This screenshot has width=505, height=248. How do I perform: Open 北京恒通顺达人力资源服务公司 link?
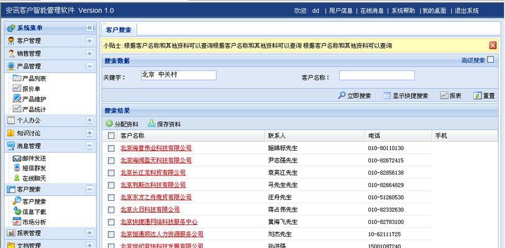pyautogui.click(x=162, y=234)
